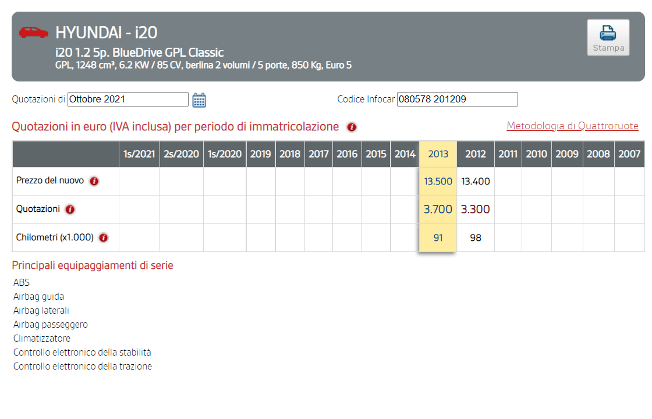Click info icon next to Quotazioni in euro heading

point(352,127)
